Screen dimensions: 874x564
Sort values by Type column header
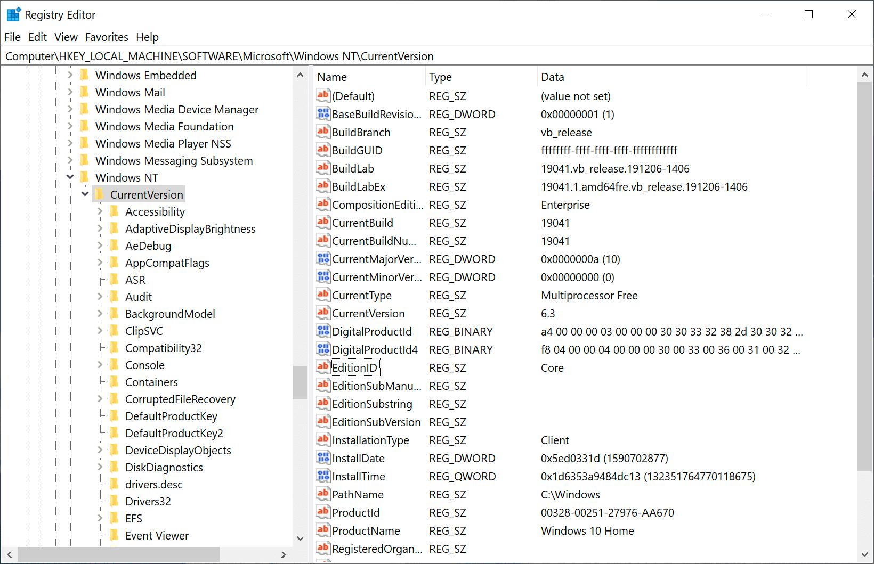click(x=482, y=77)
